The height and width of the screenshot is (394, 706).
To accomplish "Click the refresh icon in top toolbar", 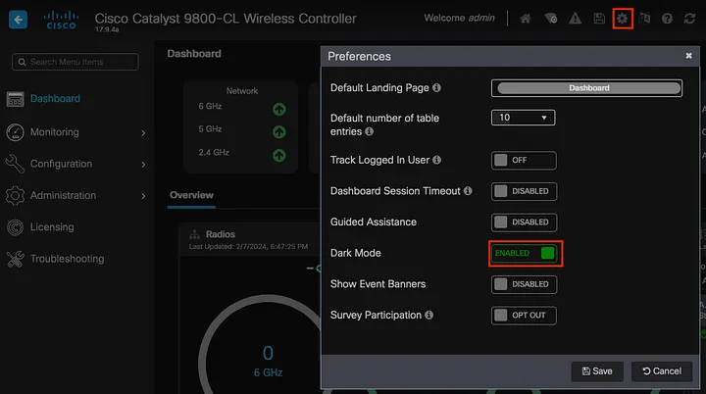I will [690, 19].
